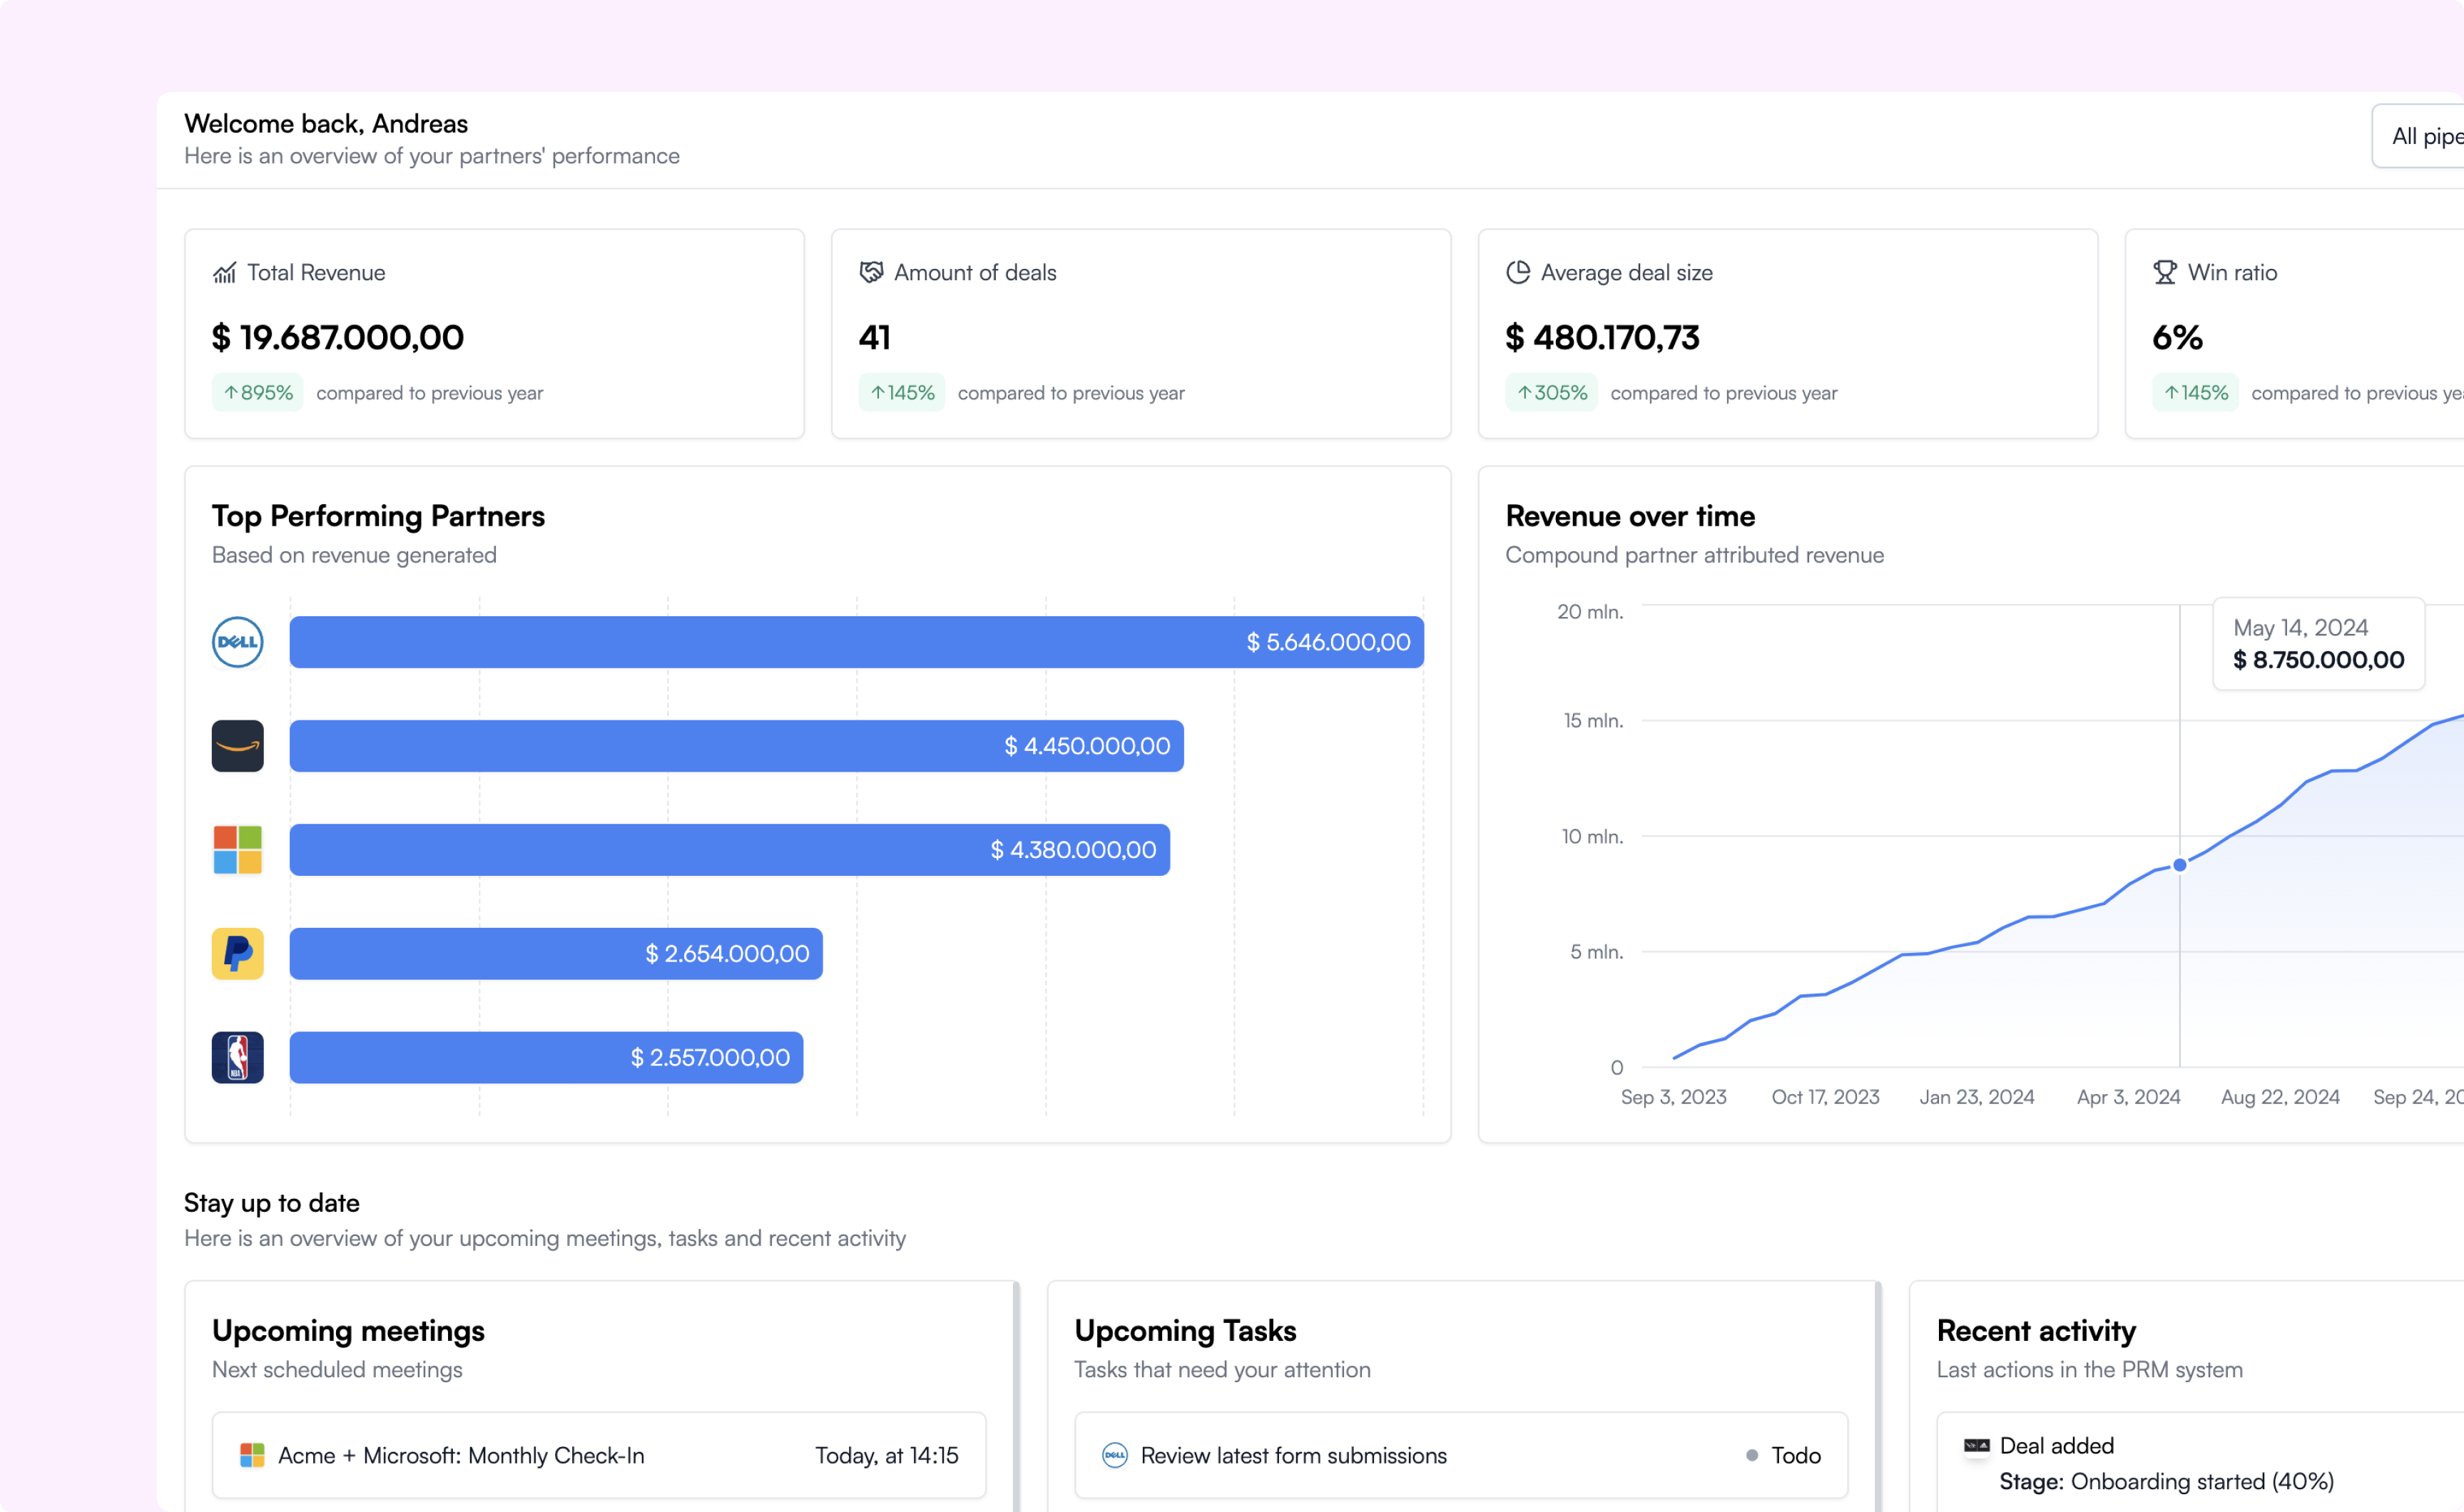The height and width of the screenshot is (1512, 2464).
Task: Click the 895% Total Revenue growth badge
Action: pos(258,393)
